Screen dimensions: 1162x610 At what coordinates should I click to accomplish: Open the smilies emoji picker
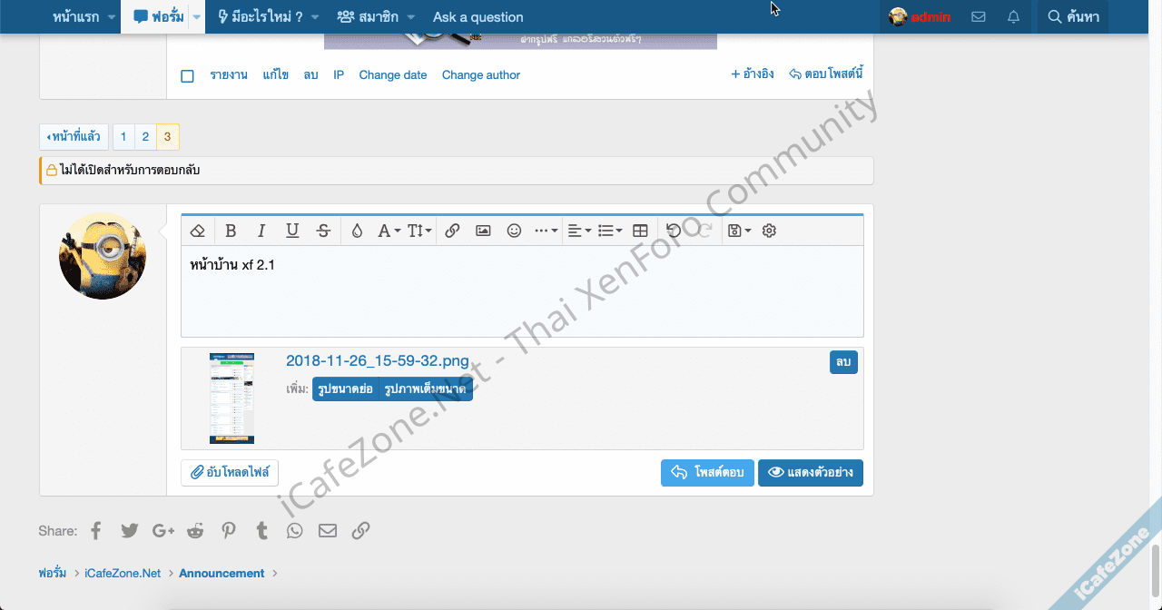(514, 231)
